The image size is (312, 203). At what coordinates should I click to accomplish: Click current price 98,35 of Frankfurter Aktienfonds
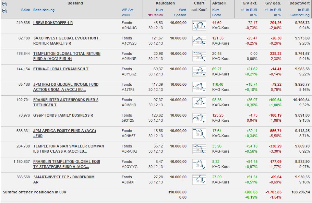(x=217, y=100)
